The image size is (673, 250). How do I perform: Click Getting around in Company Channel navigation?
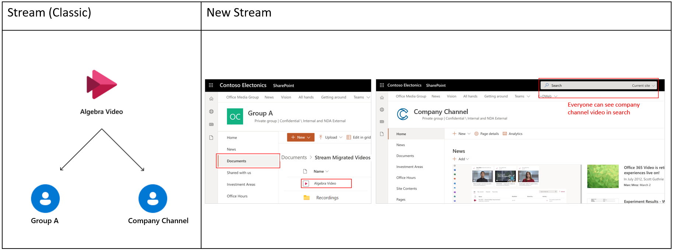496,96
